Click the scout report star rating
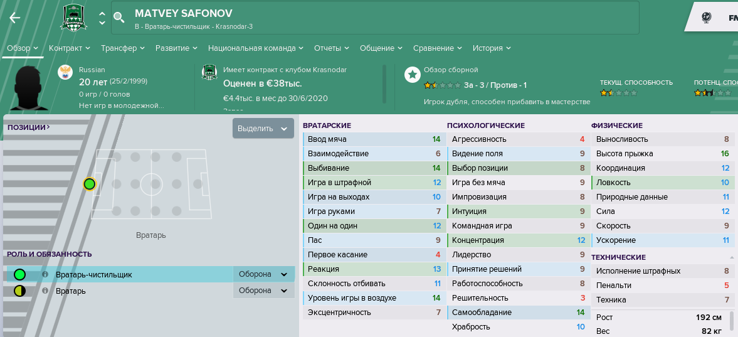Viewport: 738px width, 337px height. [x=442, y=85]
